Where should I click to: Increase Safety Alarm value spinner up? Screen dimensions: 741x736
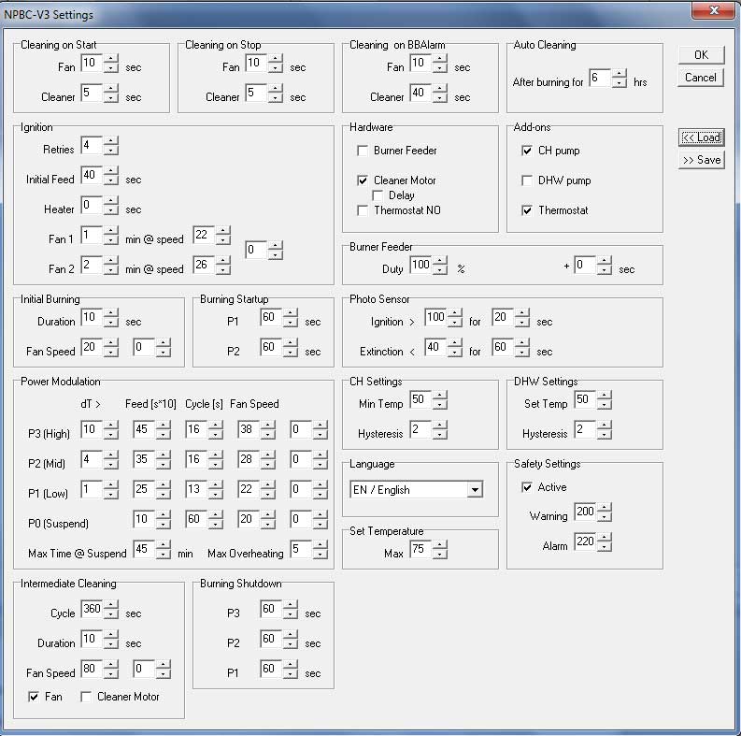[605, 537]
